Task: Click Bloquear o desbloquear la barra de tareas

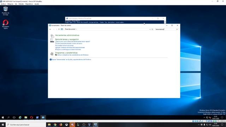Action: (68, 49)
